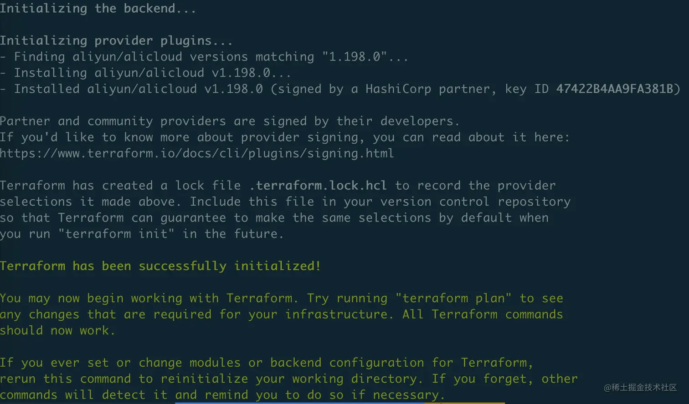Click the "Initializing provider plugins..." heading

pos(116,40)
